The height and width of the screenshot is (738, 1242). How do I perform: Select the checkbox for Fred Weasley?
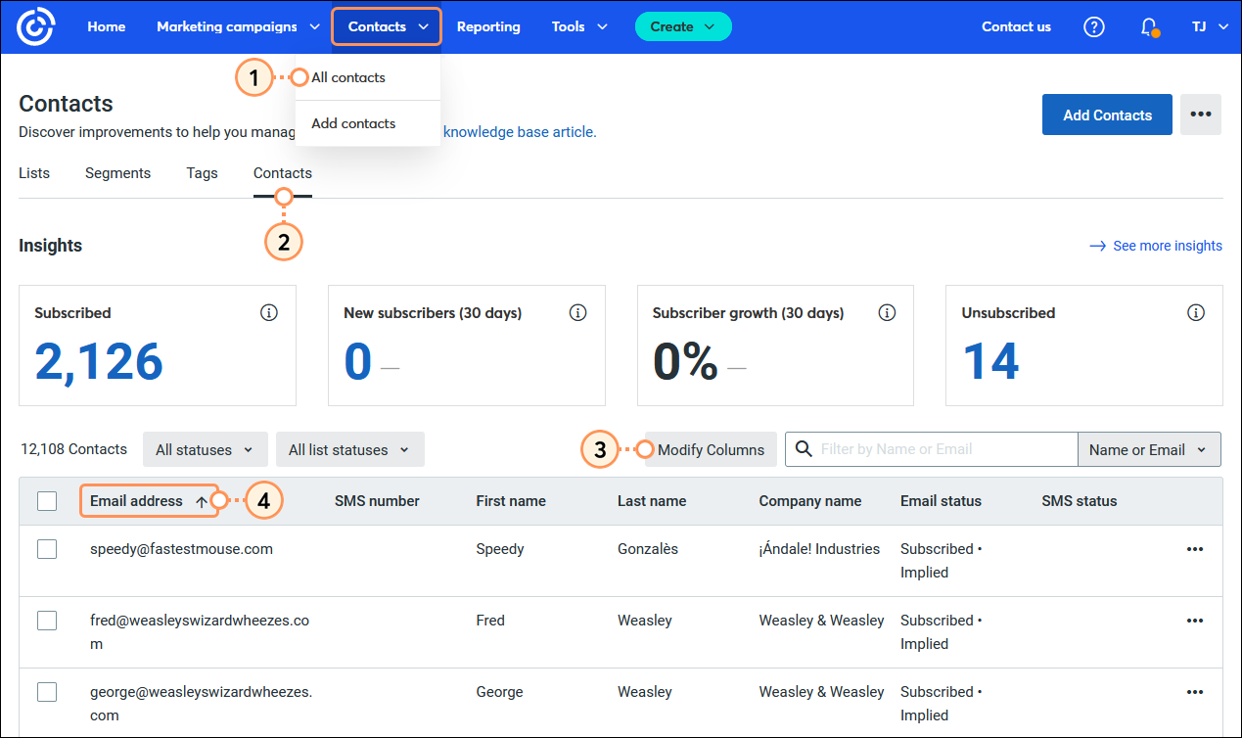pyautogui.click(x=47, y=621)
